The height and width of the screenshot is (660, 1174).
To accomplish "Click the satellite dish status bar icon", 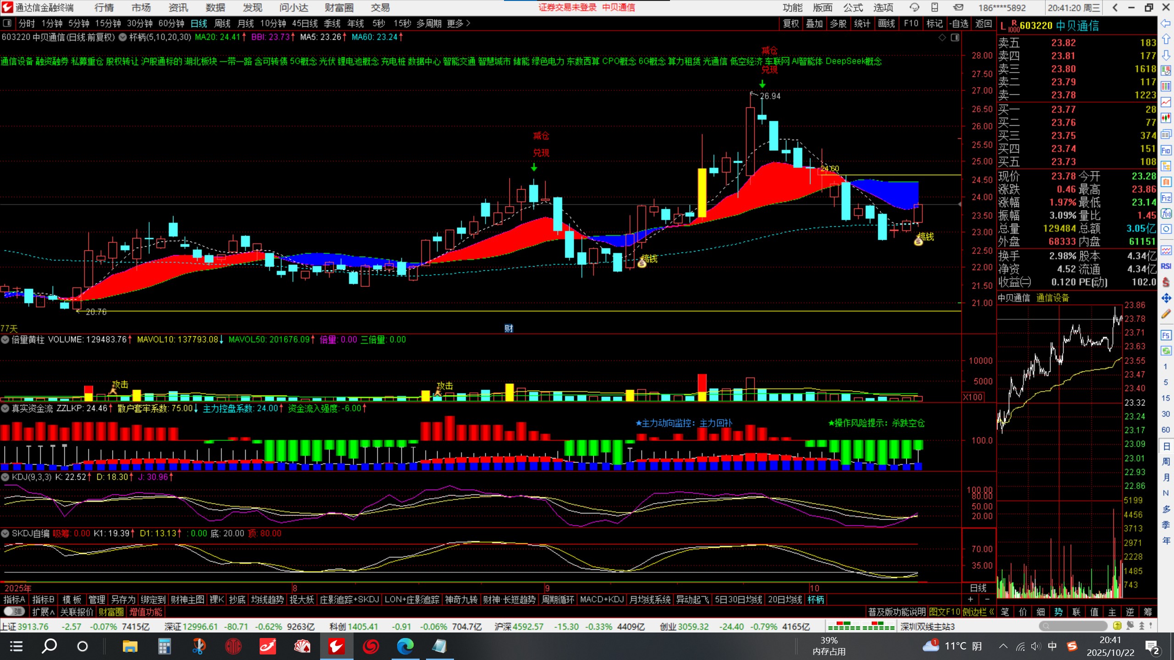I will 1130,626.
